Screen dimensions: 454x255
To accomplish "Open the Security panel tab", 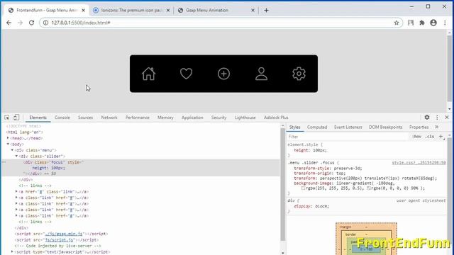I will click(219, 118).
